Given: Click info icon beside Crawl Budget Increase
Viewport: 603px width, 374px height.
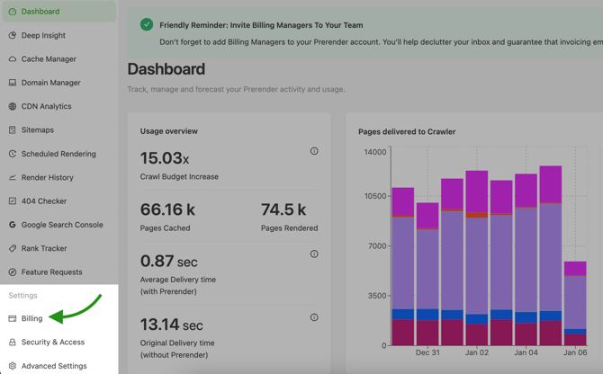Looking at the screenshot, I should point(314,151).
